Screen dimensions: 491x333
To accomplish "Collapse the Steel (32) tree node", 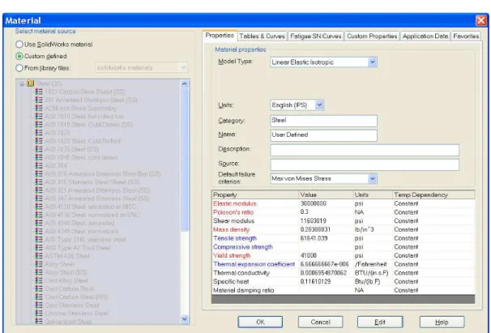I will [x=22, y=83].
